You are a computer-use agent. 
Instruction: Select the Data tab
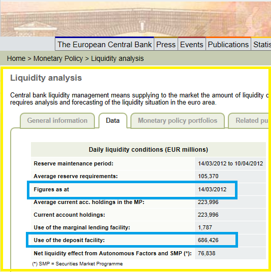[x=113, y=121]
